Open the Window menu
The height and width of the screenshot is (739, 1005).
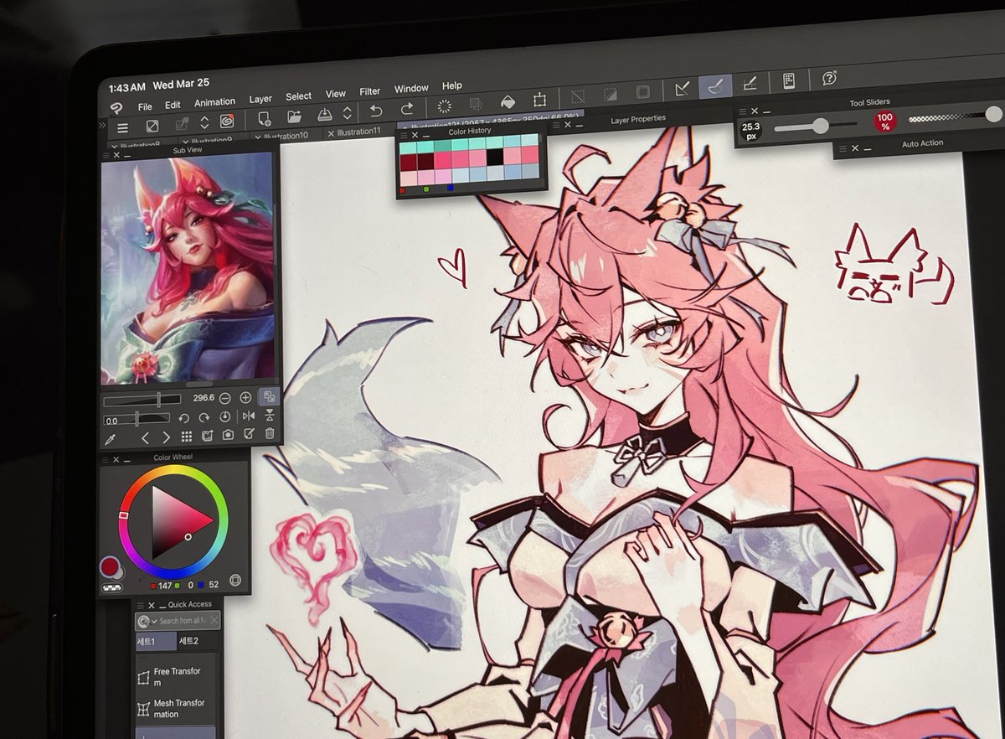point(411,88)
